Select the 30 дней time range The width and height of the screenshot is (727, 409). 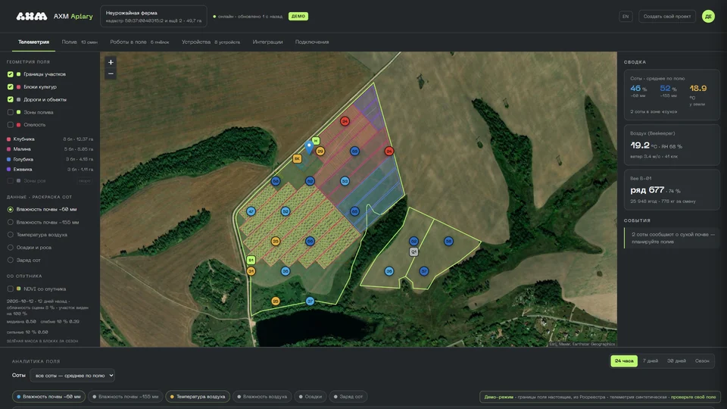click(x=676, y=361)
